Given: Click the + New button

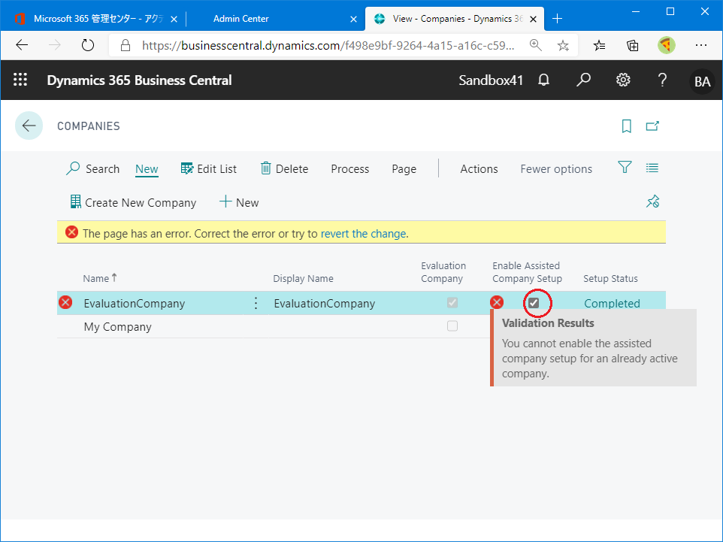Looking at the screenshot, I should pyautogui.click(x=239, y=202).
